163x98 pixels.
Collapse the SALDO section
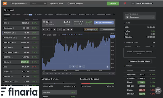coord(124,23)
